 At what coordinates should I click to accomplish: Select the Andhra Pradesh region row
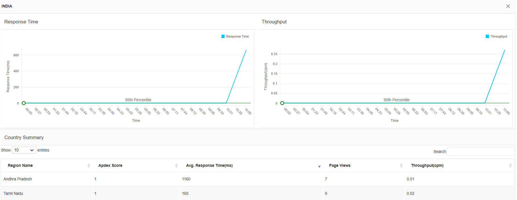point(18,179)
